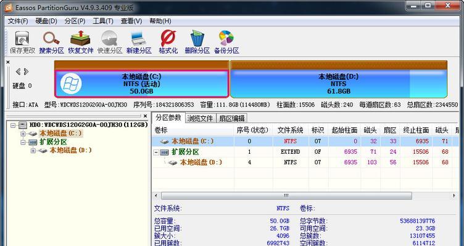Image resolution: width=464 pixels, height=246 pixels.
Task: Create a partition with 新建分区
Action: 139,42
